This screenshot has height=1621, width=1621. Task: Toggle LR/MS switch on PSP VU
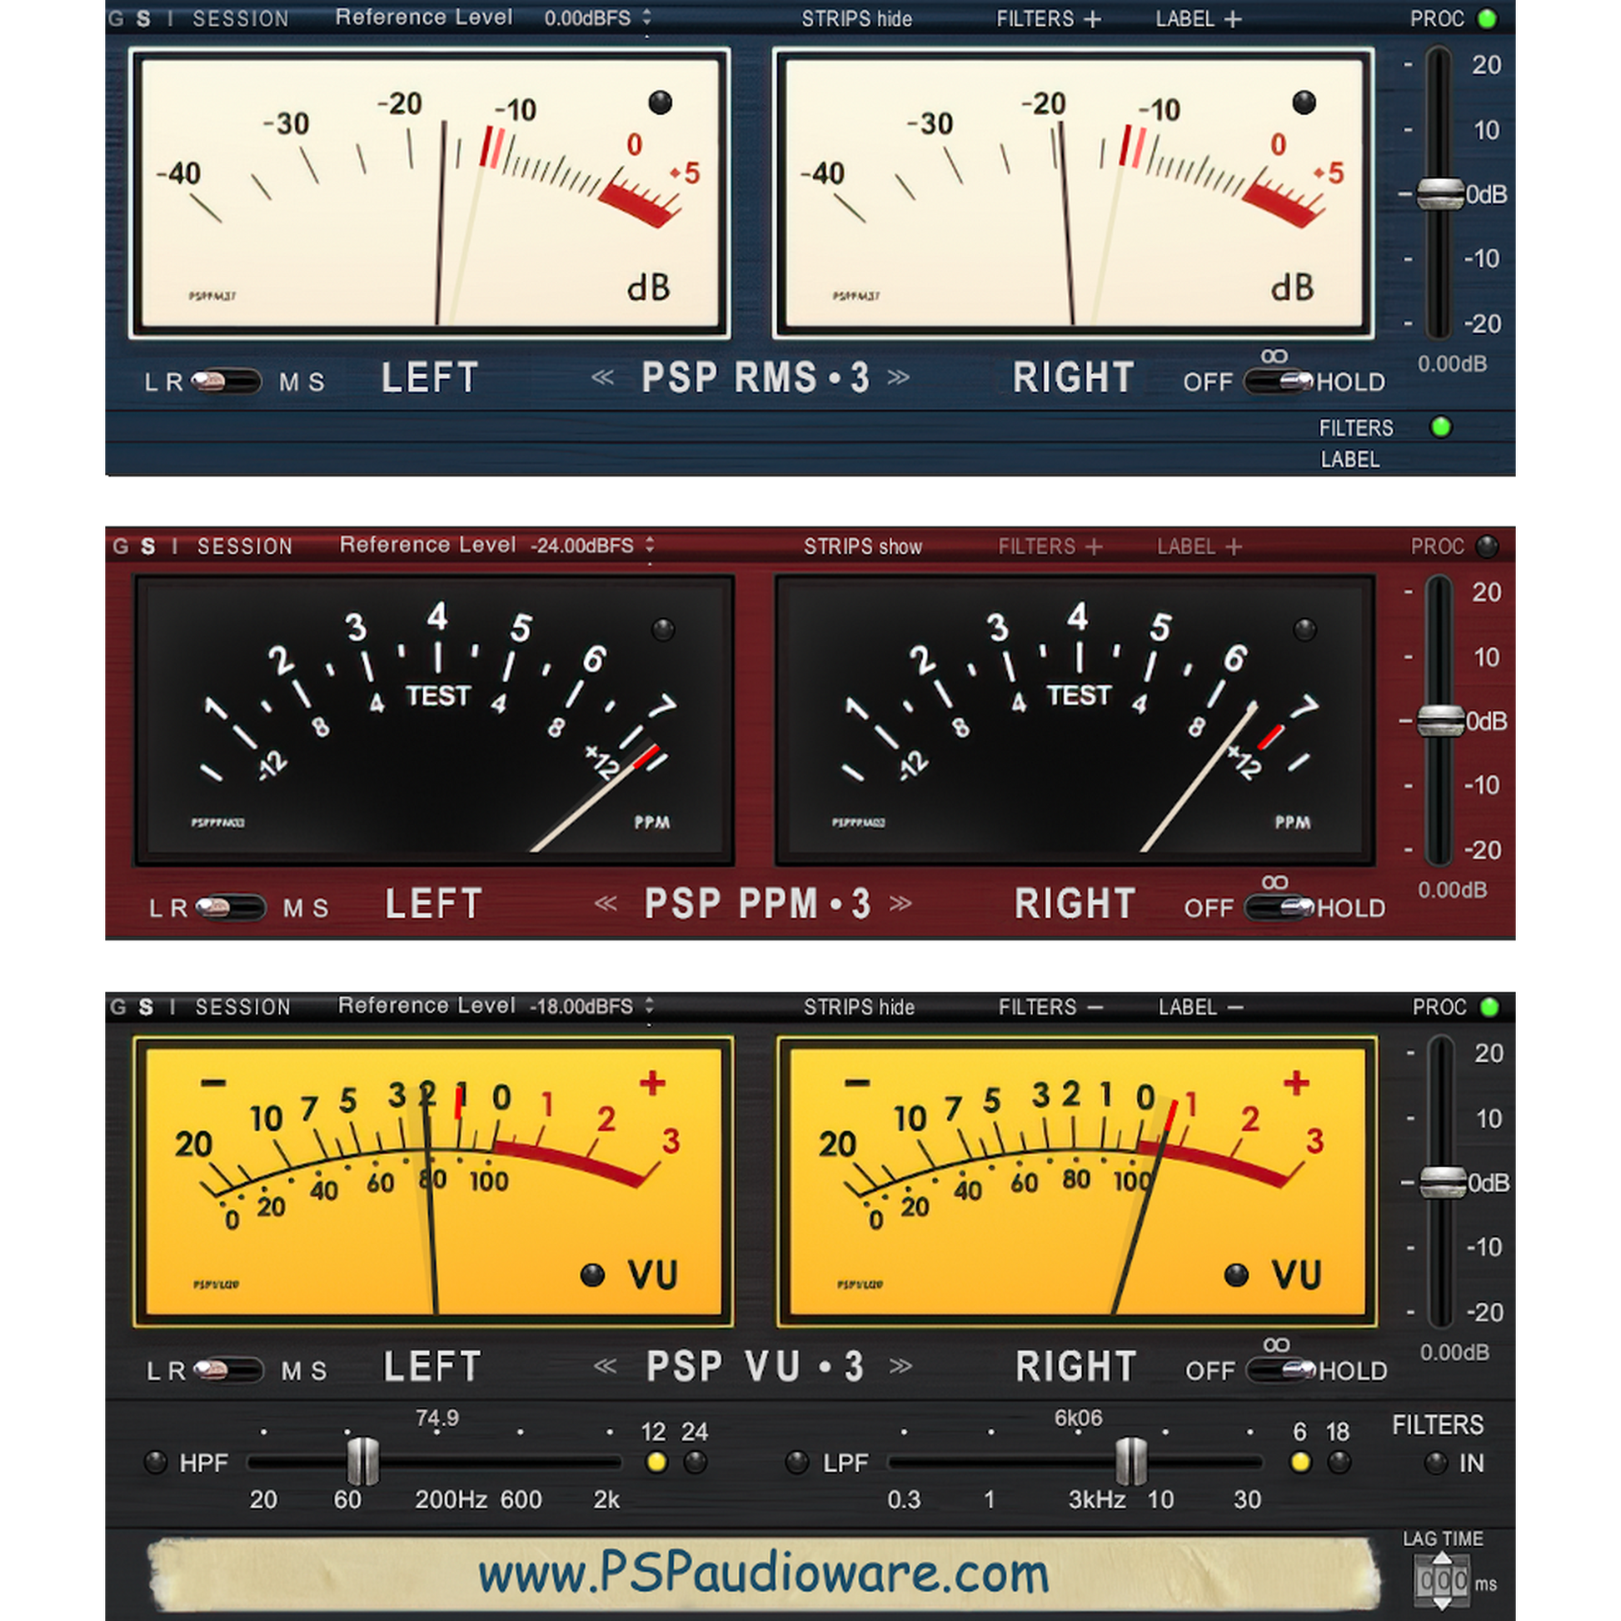click(227, 1370)
